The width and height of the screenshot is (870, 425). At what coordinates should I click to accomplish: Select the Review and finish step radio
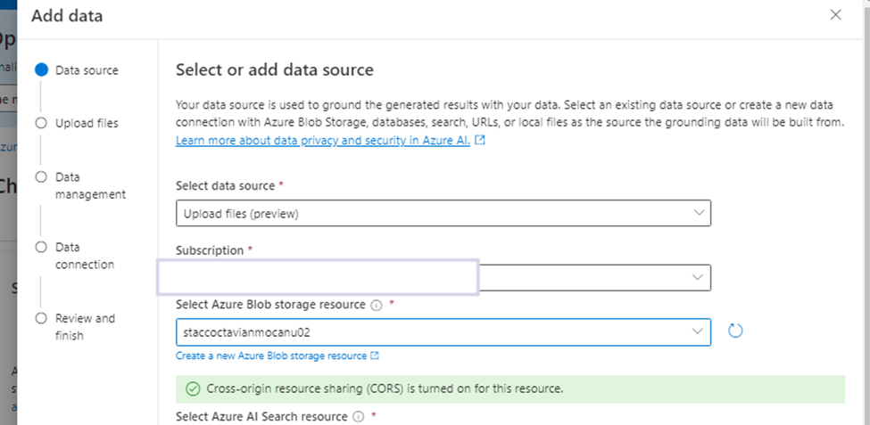(41, 318)
